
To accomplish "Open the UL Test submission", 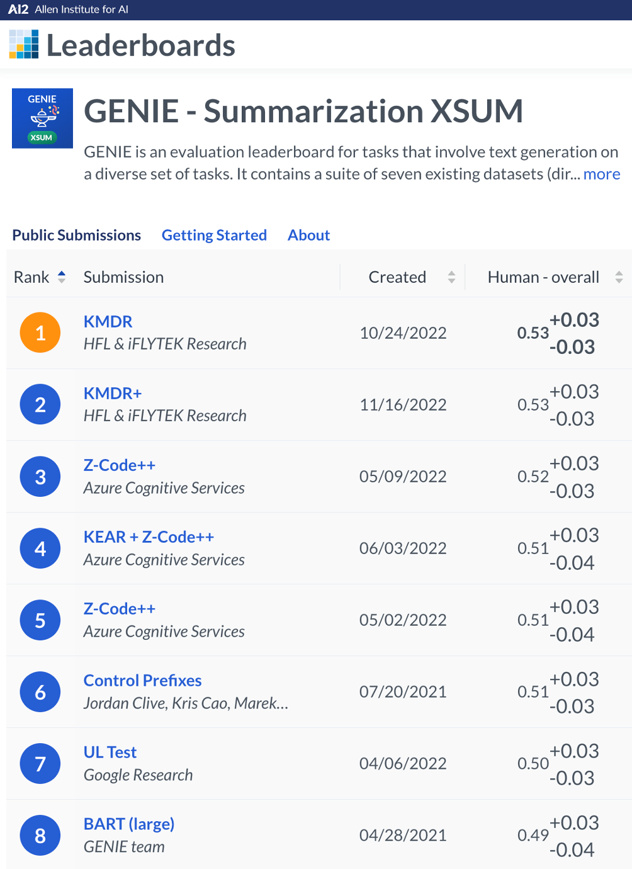I will click(110, 752).
